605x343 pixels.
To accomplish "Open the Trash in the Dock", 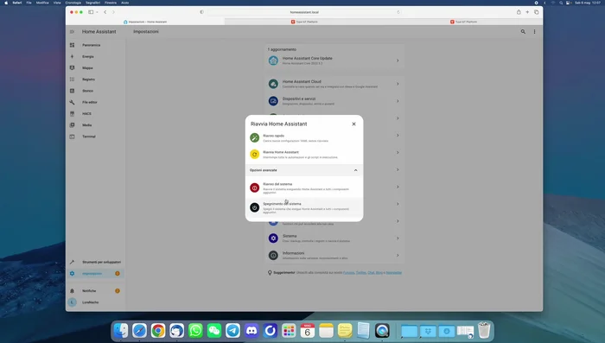I will pyautogui.click(x=484, y=330).
